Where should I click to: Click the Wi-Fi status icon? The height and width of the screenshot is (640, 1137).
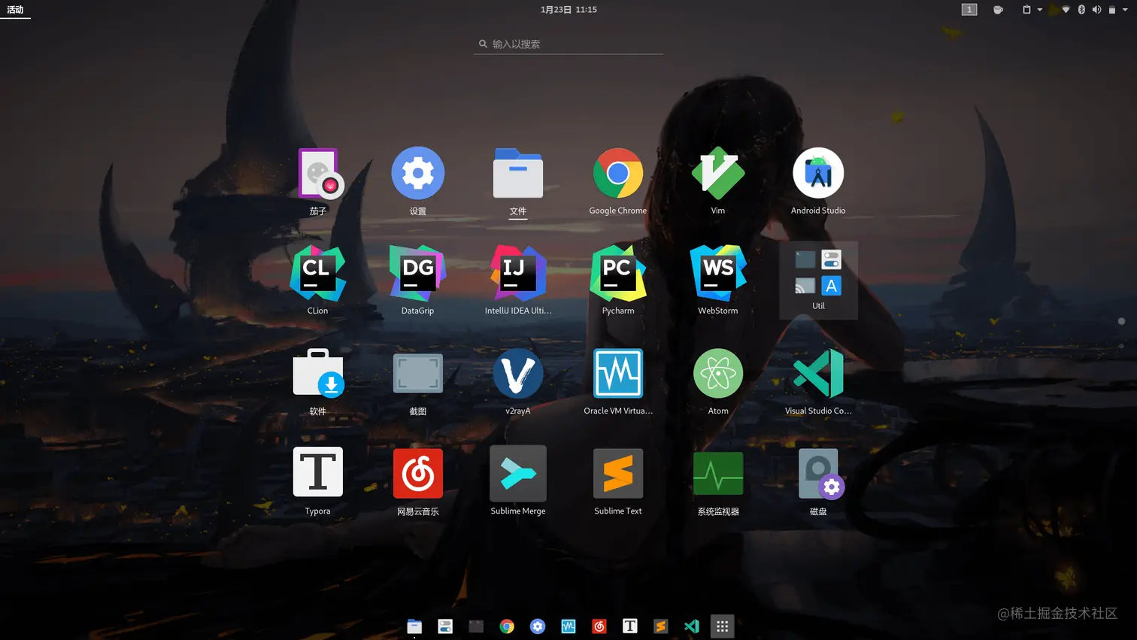[1066, 10]
